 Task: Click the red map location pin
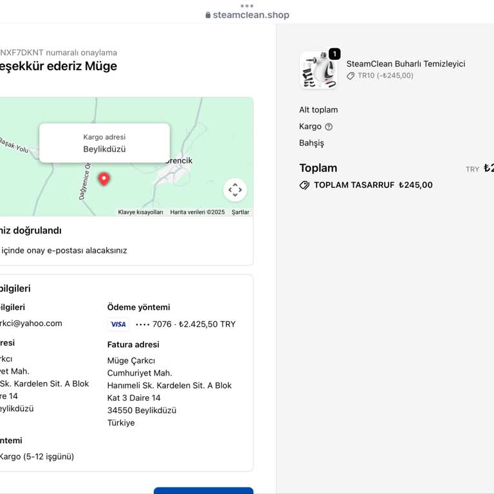[104, 179]
